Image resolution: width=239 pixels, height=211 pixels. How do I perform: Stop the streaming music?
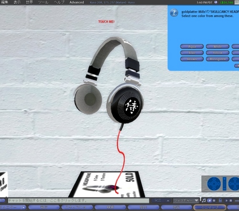pyautogui.click(x=214, y=200)
